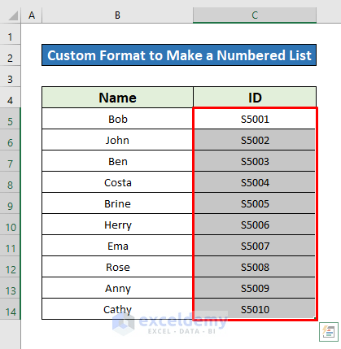Select column A header
341x349 pixels.
pos(32,15)
